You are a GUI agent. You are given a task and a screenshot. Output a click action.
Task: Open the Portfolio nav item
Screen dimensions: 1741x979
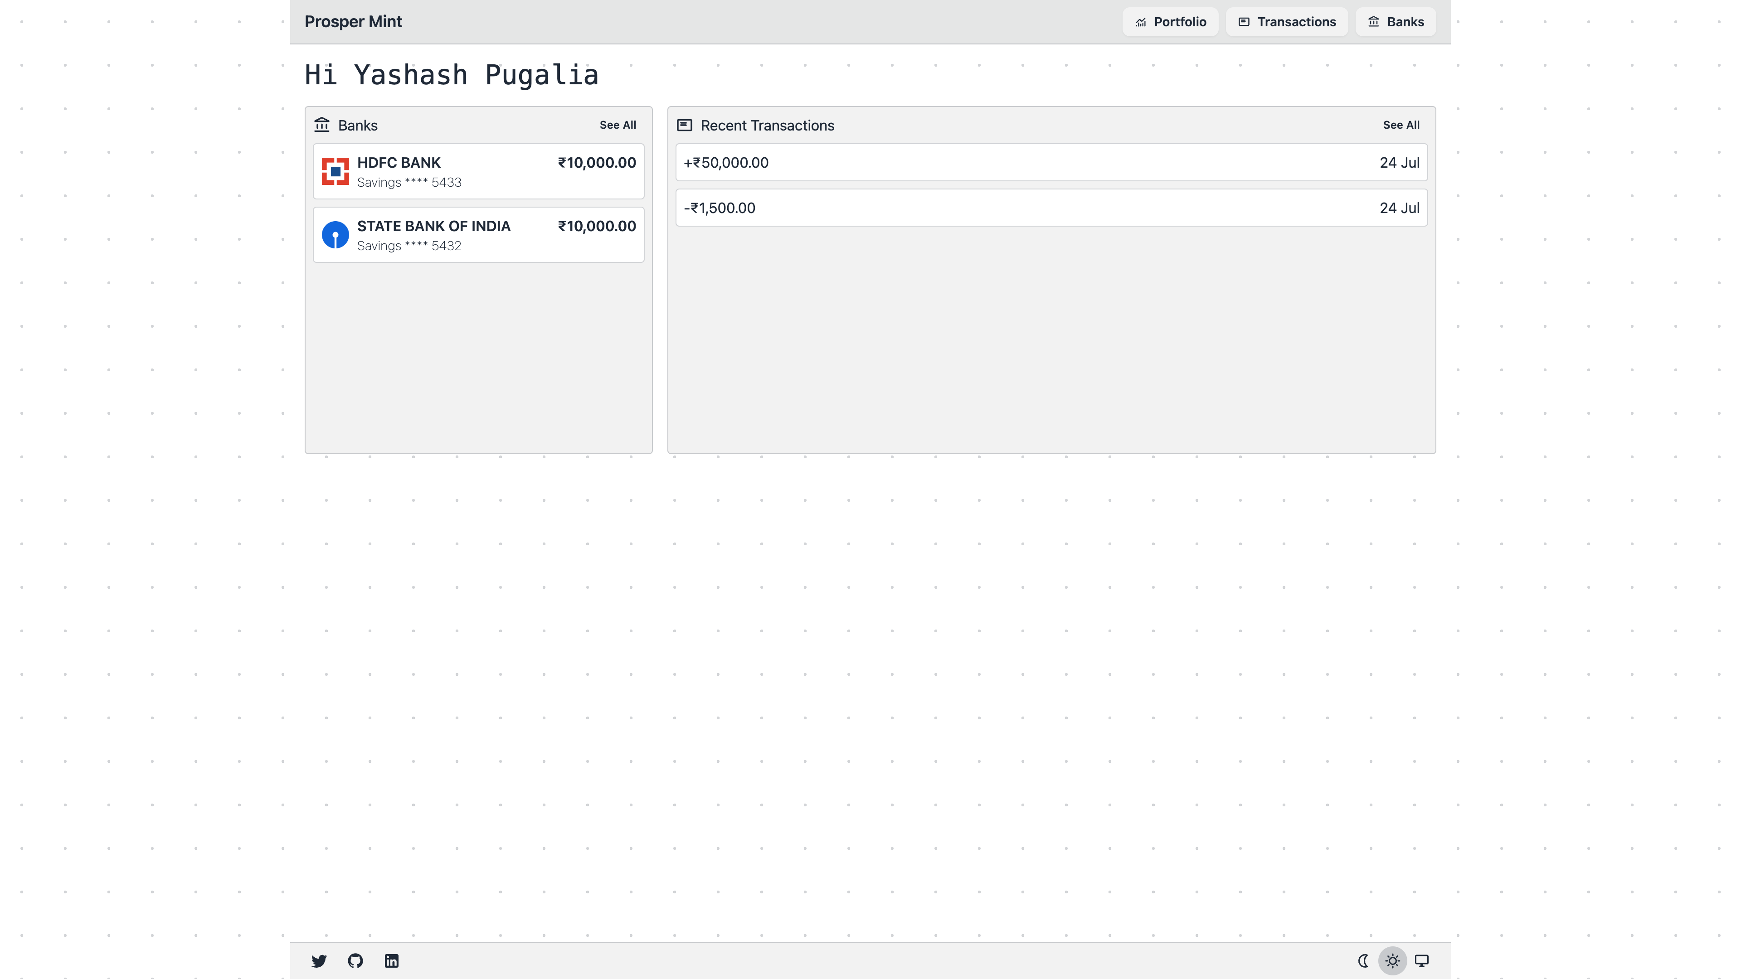(x=1171, y=22)
